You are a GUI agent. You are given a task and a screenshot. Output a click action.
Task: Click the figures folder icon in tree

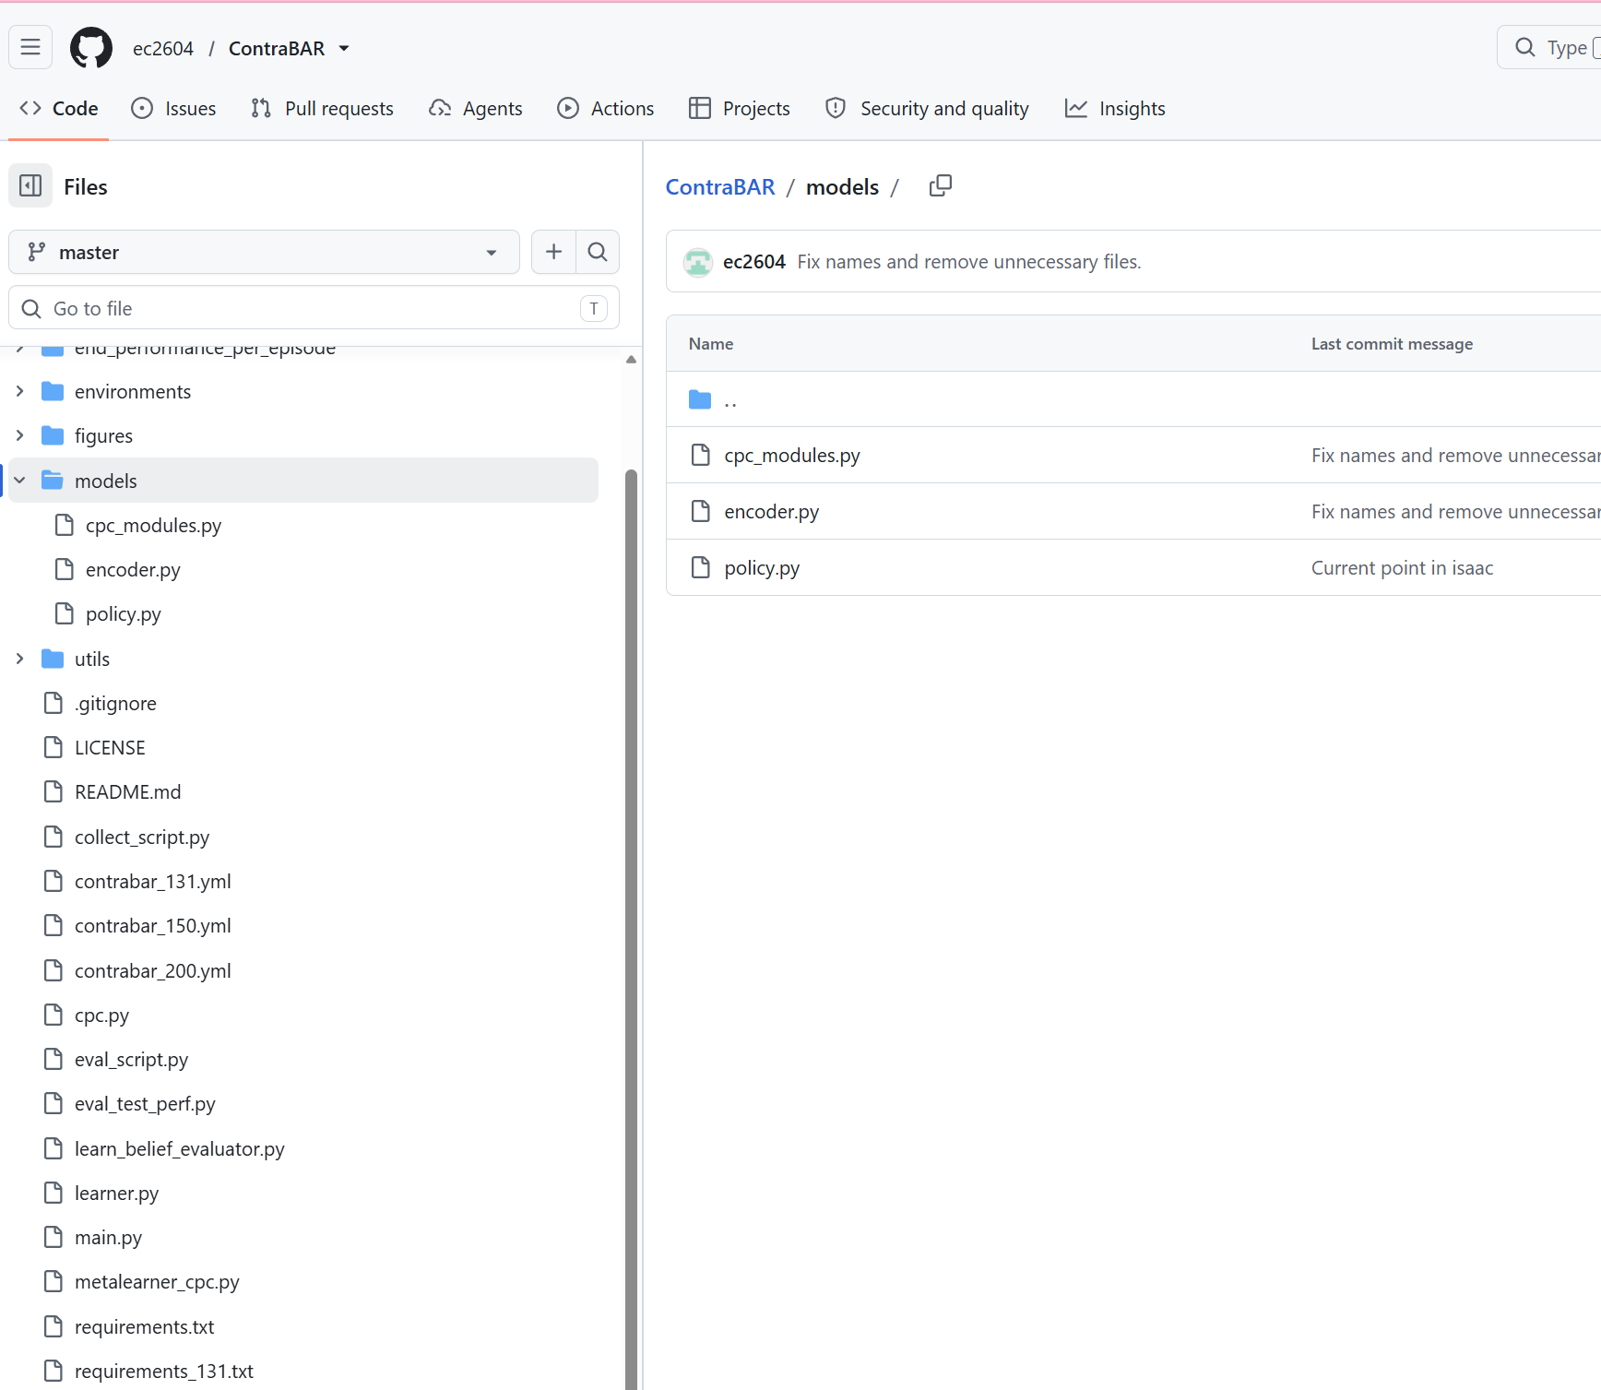tap(53, 435)
